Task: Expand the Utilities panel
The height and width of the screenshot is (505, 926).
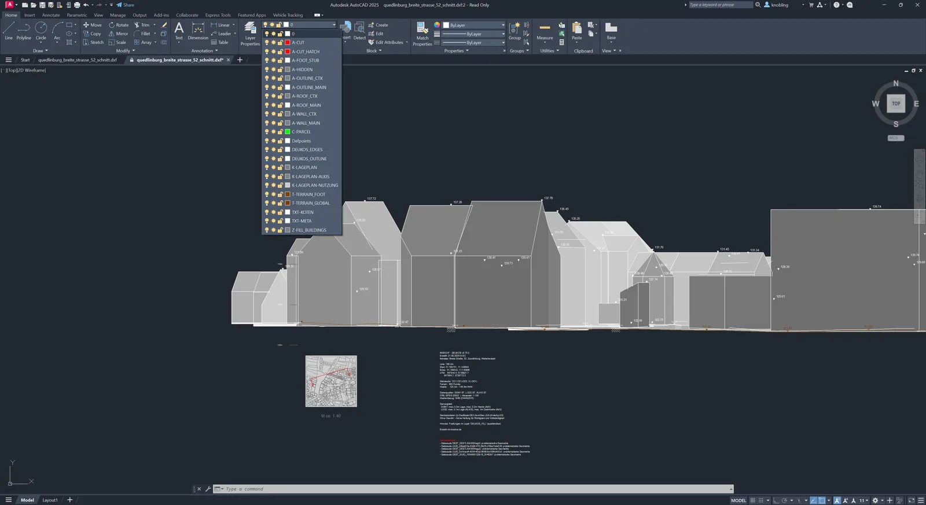Action: 549,51
